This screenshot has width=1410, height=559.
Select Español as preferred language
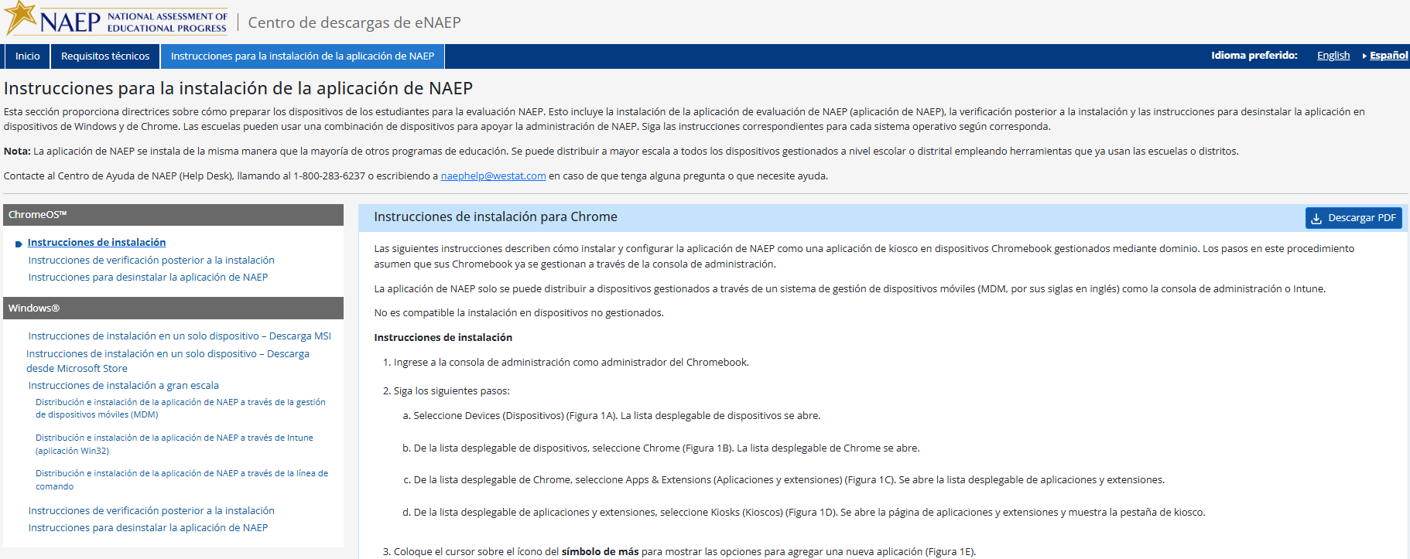click(1388, 56)
